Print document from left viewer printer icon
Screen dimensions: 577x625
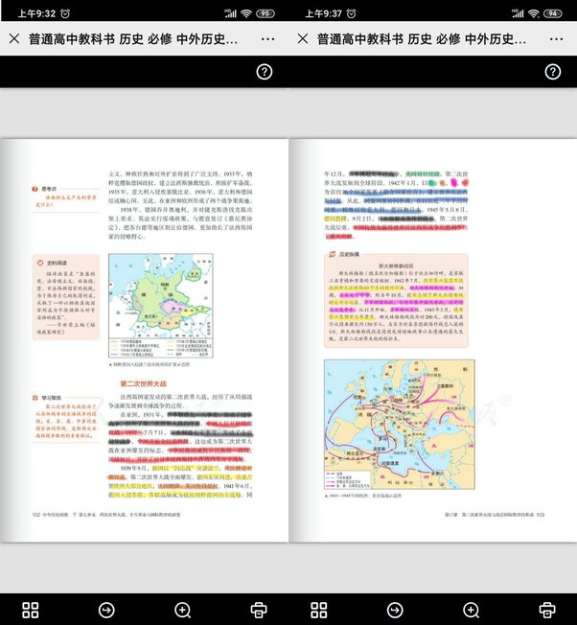pyautogui.click(x=259, y=610)
